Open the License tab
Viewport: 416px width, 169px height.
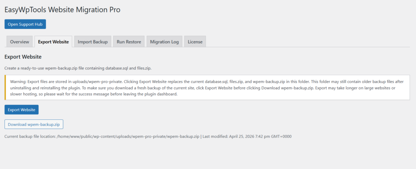point(195,42)
